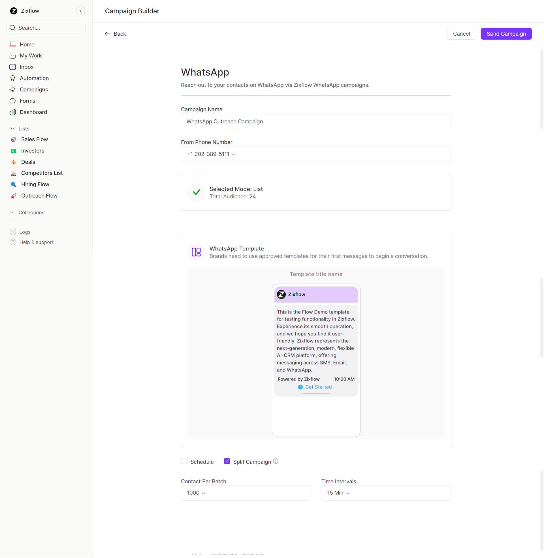Click the Dashboard bar chart icon
Image resolution: width=544 pixels, height=558 pixels.
click(12, 112)
